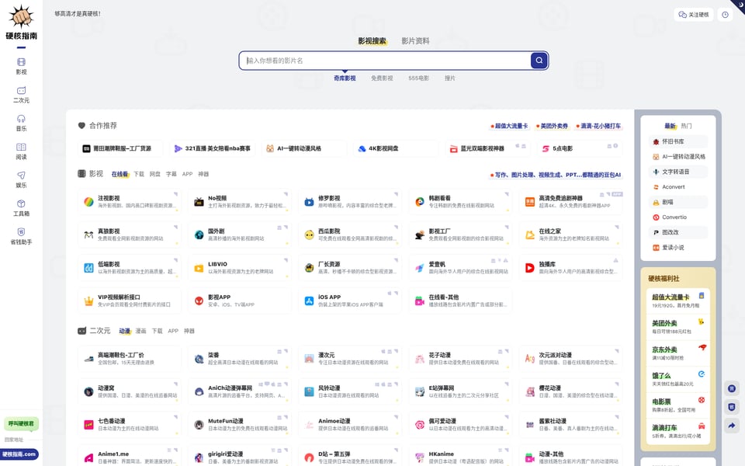The height and width of the screenshot is (466, 745).
Task: Toggle to the 热门 list in the right panel
Action: [686, 126]
